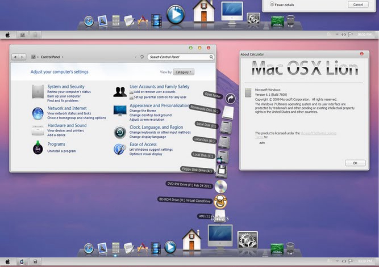Screen dimensions: 379x267
Task: Select View network status and tasks
Action: pos(69,113)
